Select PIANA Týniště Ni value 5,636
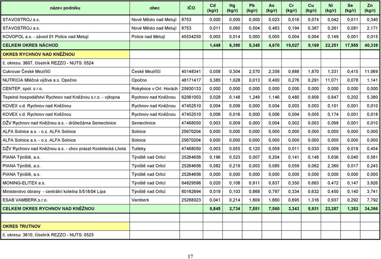The width and height of the screenshot is (381, 259). pos(333,157)
